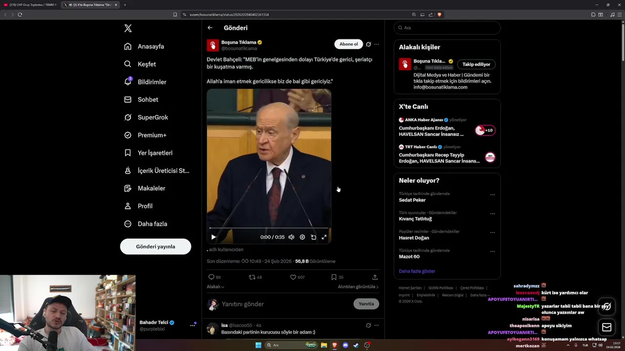This screenshot has height=351, width=625.
Task: Open the Makaleler icon
Action: coord(128,188)
